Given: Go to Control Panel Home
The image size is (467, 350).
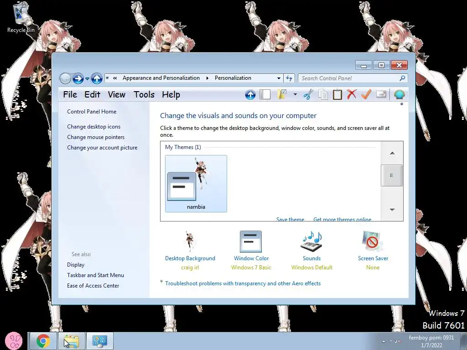Looking at the screenshot, I should point(92,112).
